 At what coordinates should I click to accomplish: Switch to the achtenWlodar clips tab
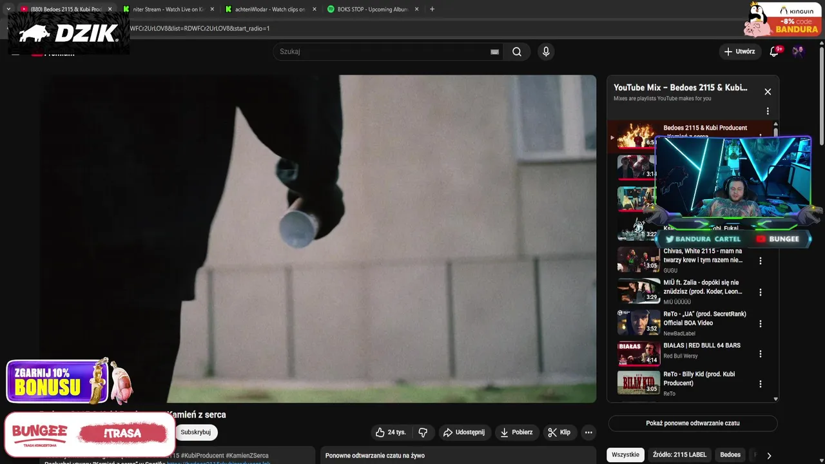point(269,9)
